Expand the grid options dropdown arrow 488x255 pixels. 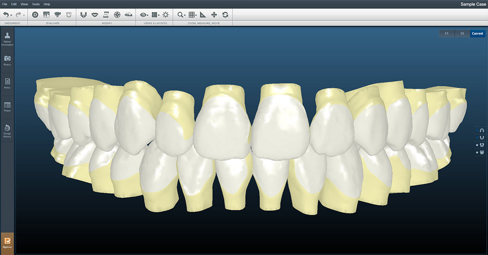point(196,15)
